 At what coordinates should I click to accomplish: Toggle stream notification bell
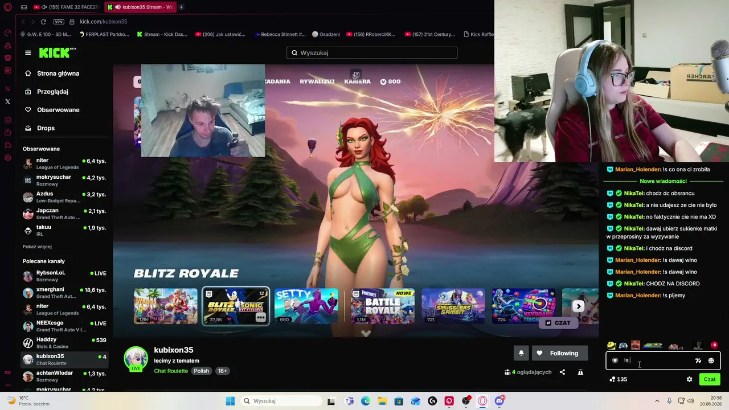pyautogui.click(x=521, y=353)
